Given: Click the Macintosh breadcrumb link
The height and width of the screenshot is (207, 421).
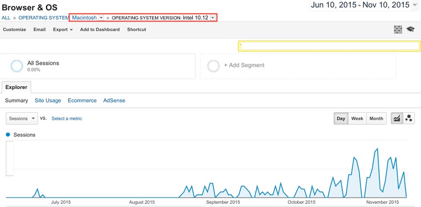Looking at the screenshot, I should point(84,18).
